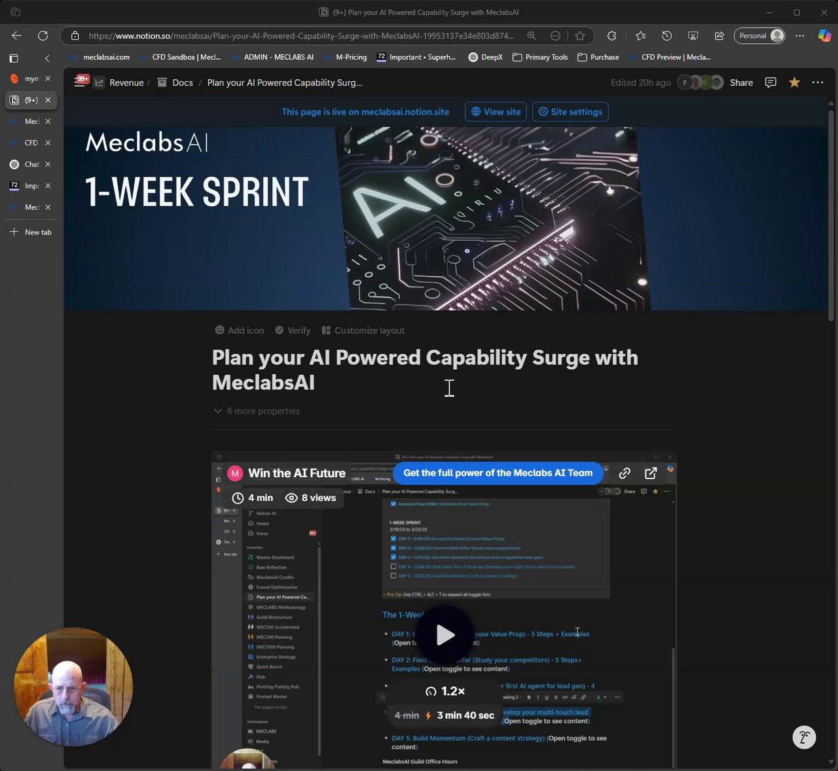Click 'Get the full power of the Meclabs AI Team'
Screen dimensions: 838x771
tap(498, 473)
